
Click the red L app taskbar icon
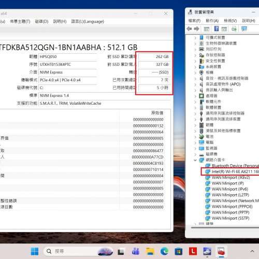193,251
